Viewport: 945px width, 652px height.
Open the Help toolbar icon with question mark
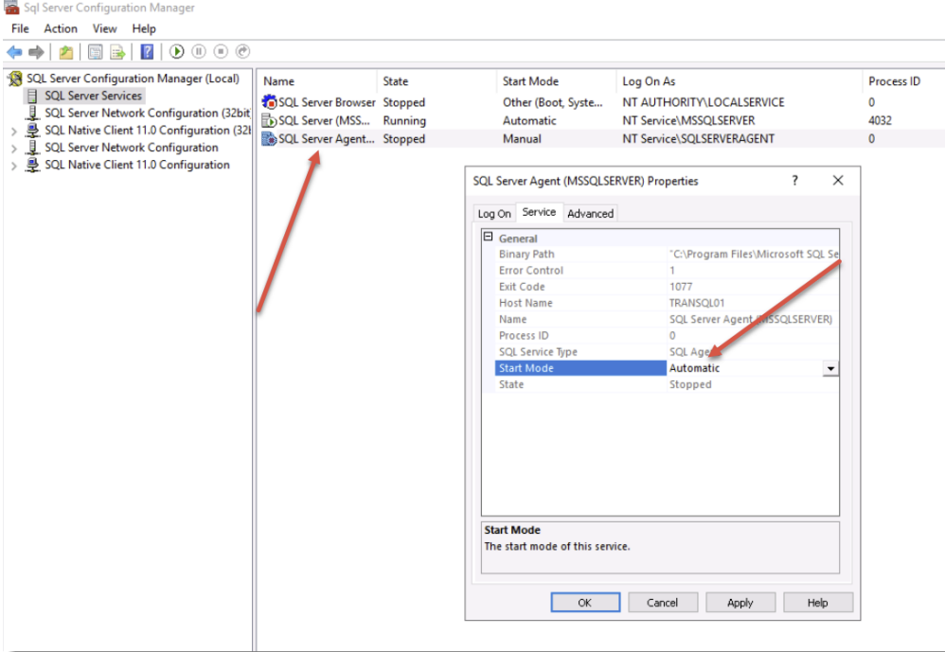(x=147, y=52)
